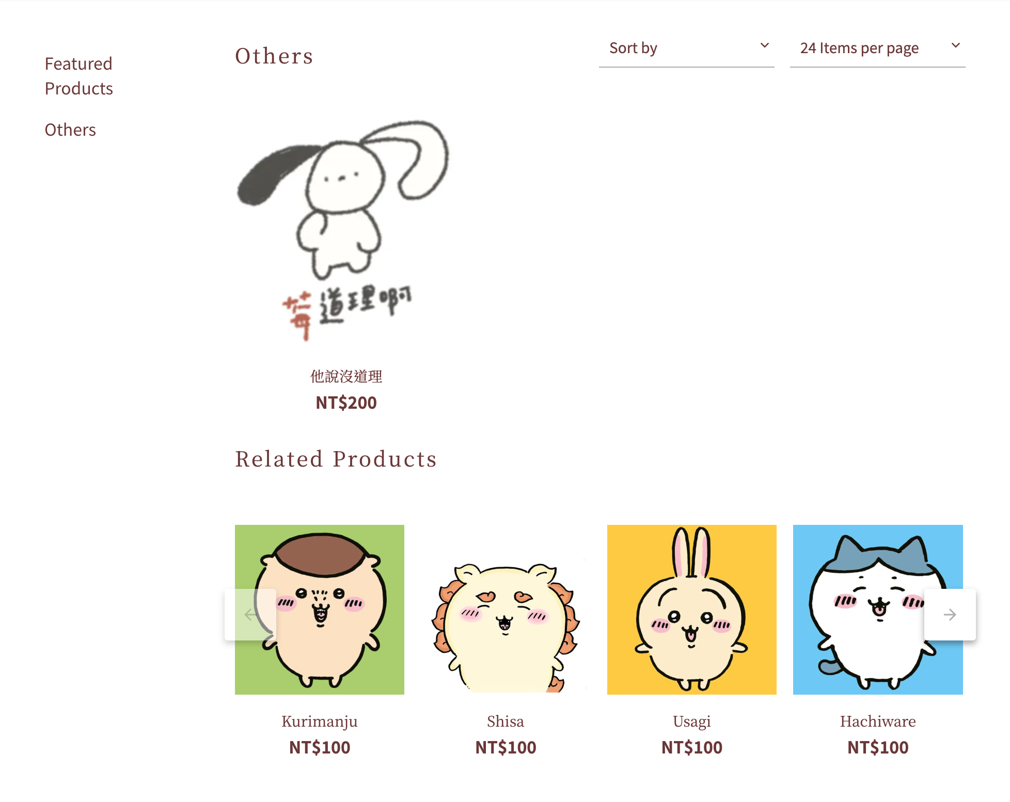The width and height of the screenshot is (1010, 802).
Task: Open the Shisa product name link
Action: click(506, 721)
